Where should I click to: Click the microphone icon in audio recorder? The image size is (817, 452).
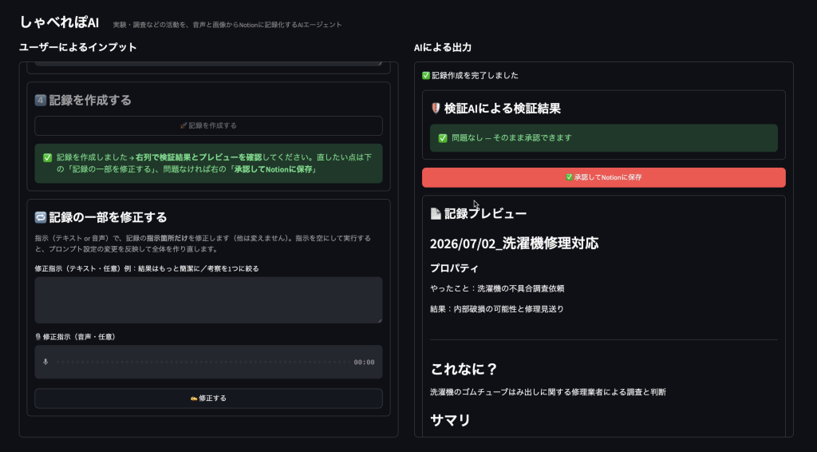point(45,362)
